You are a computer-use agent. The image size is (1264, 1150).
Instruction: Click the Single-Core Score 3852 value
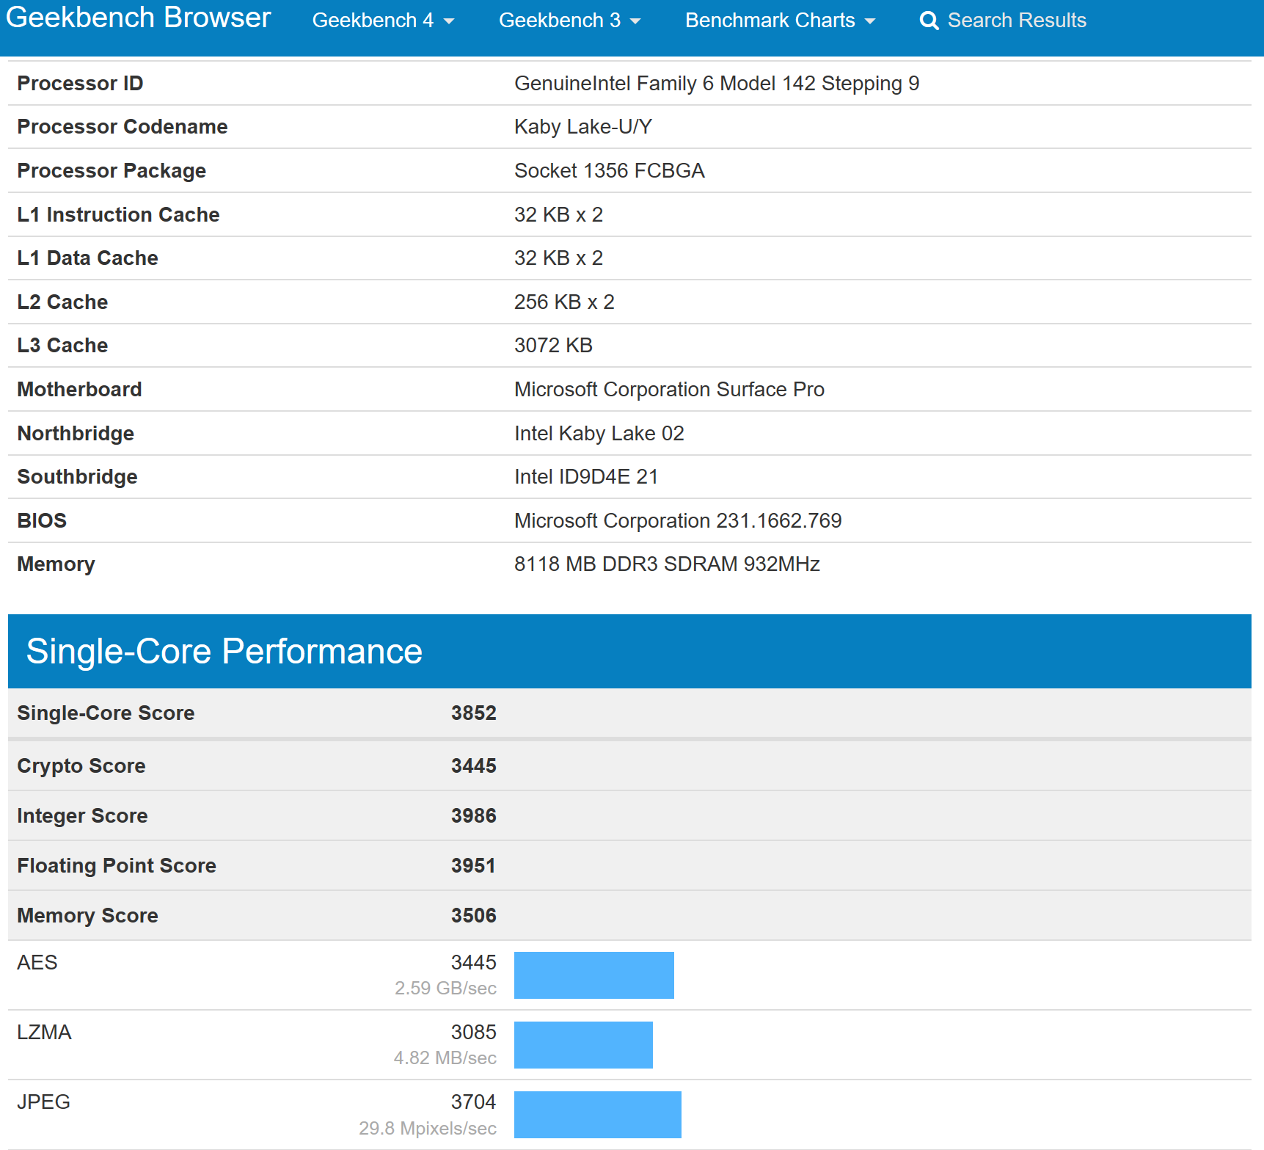click(x=474, y=713)
